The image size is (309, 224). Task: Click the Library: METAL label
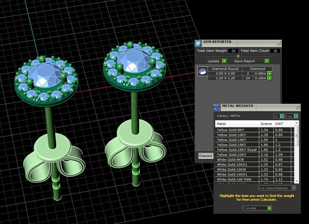[229, 116]
